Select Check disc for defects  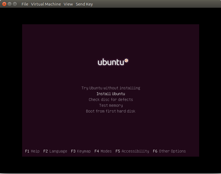pyautogui.click(x=111, y=100)
